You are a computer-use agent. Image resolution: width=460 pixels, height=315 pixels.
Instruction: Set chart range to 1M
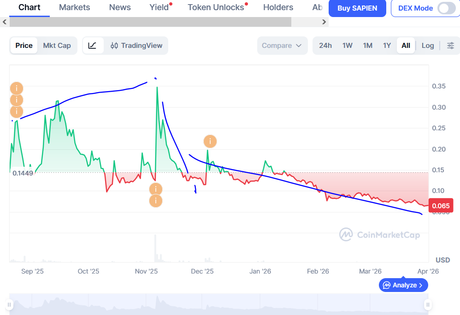point(368,46)
